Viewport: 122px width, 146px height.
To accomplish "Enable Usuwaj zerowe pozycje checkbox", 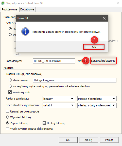I will click(x=7, y=111).
